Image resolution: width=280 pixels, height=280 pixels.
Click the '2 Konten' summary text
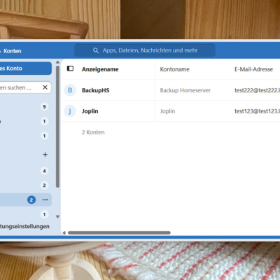click(93, 132)
